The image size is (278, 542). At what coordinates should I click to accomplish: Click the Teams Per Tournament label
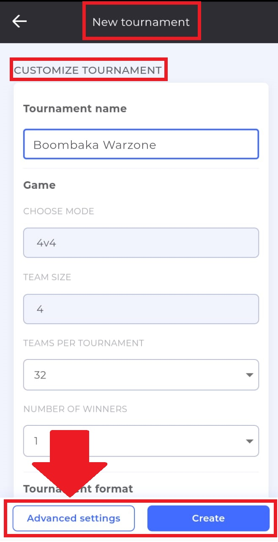[84, 343]
